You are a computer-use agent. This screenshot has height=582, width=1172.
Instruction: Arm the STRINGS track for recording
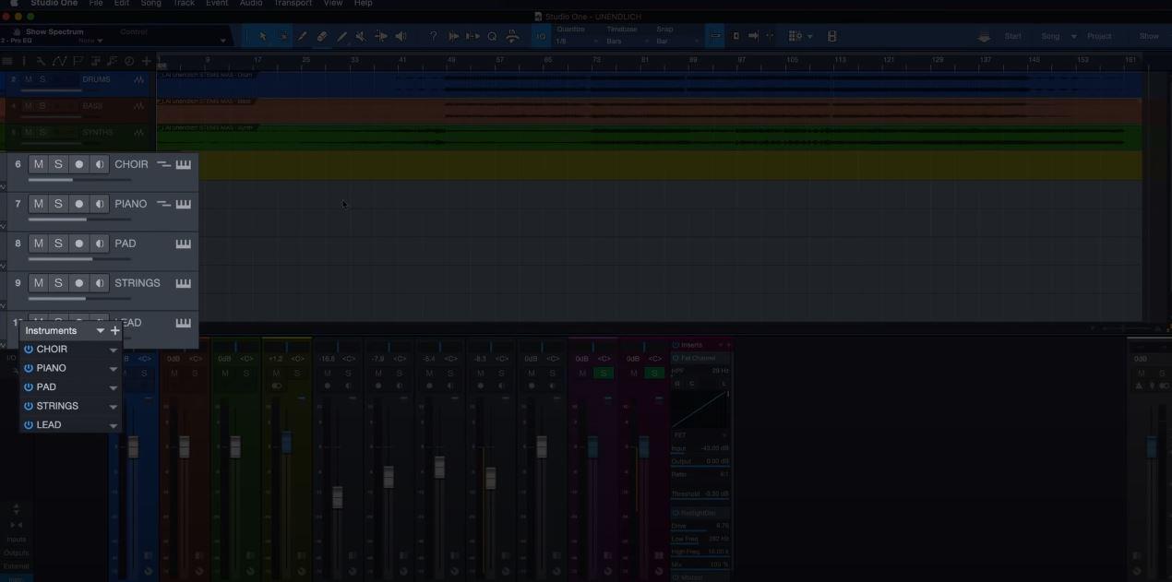click(x=78, y=283)
